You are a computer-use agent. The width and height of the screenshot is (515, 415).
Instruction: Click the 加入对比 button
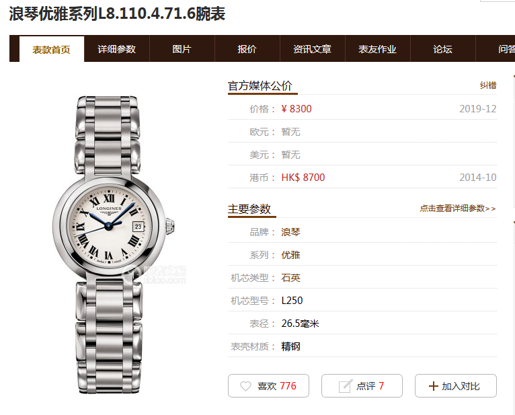click(x=456, y=386)
